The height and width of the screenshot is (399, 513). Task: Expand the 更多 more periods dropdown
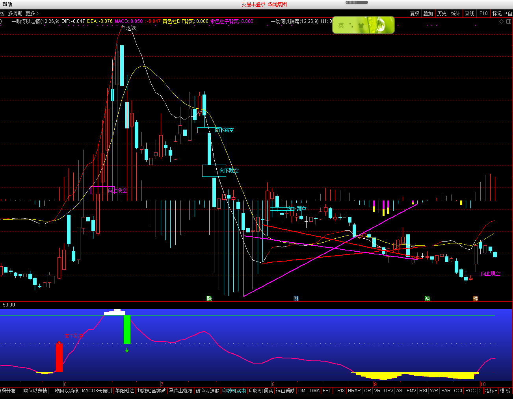pyautogui.click(x=32, y=13)
